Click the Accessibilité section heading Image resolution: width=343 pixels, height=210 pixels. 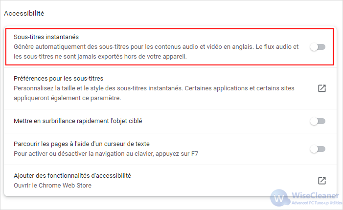[x=24, y=13]
